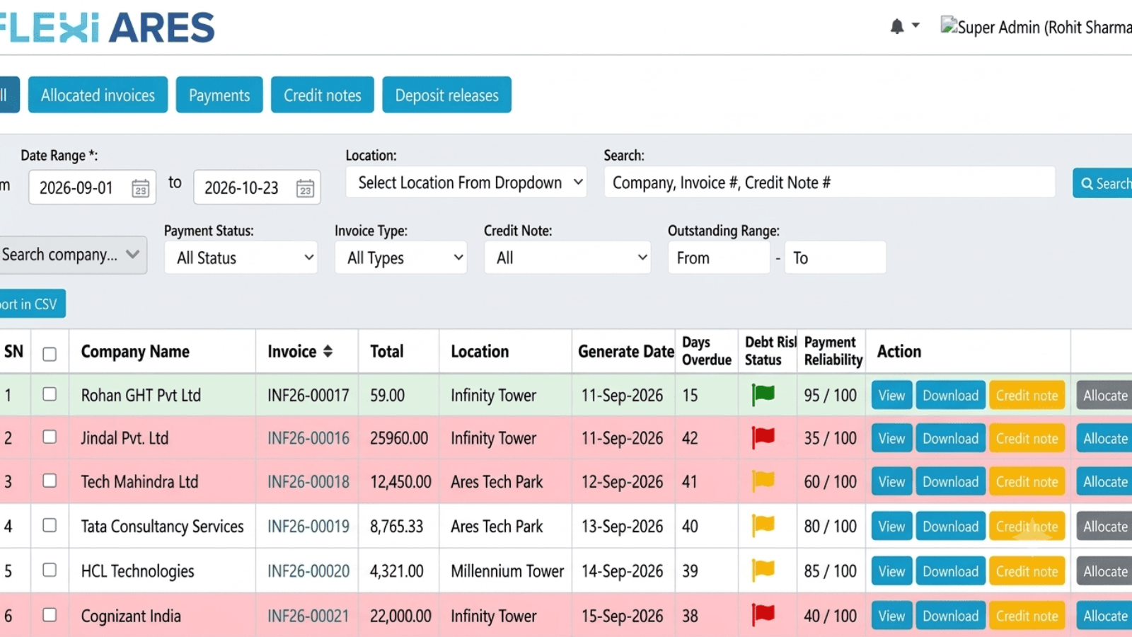Create a Credit note for Tech Mahindra Ltd
Image resolution: width=1132 pixels, height=637 pixels.
coord(1027,482)
